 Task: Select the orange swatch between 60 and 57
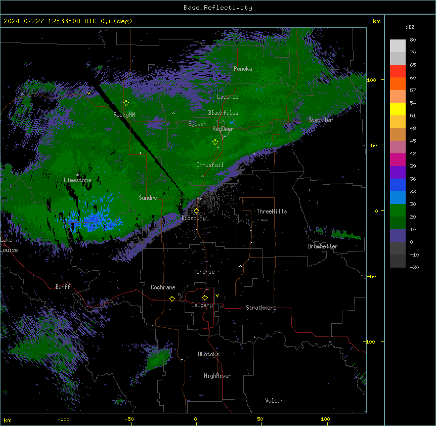click(x=398, y=84)
